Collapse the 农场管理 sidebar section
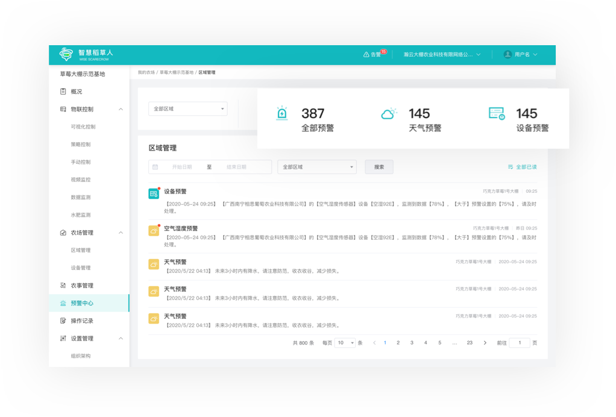The height and width of the screenshot is (417, 616). 121,233
